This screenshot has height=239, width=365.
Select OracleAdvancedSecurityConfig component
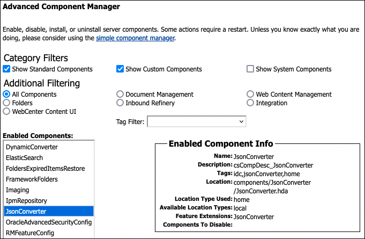point(49,222)
